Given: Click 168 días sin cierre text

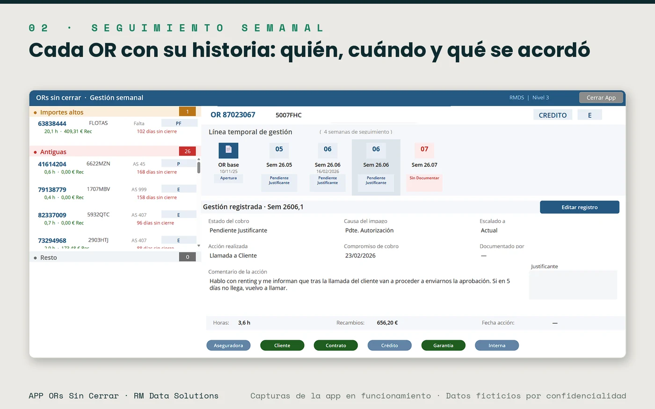Looking at the screenshot, I should tap(157, 172).
